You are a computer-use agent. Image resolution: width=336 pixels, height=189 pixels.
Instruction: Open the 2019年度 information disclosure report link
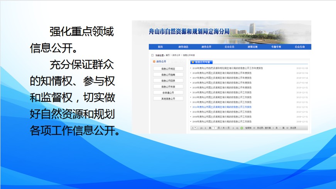[228, 68]
